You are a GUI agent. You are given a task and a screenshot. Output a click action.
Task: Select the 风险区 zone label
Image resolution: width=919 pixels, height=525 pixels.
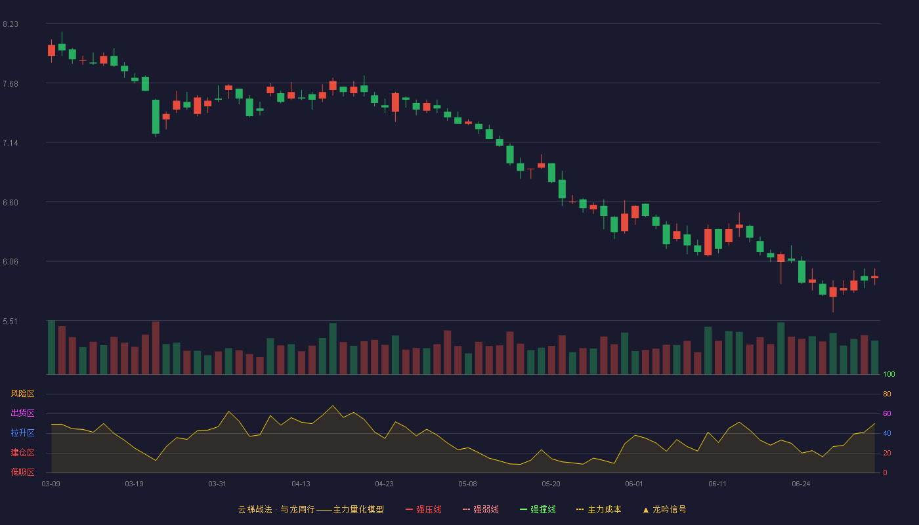coord(22,394)
